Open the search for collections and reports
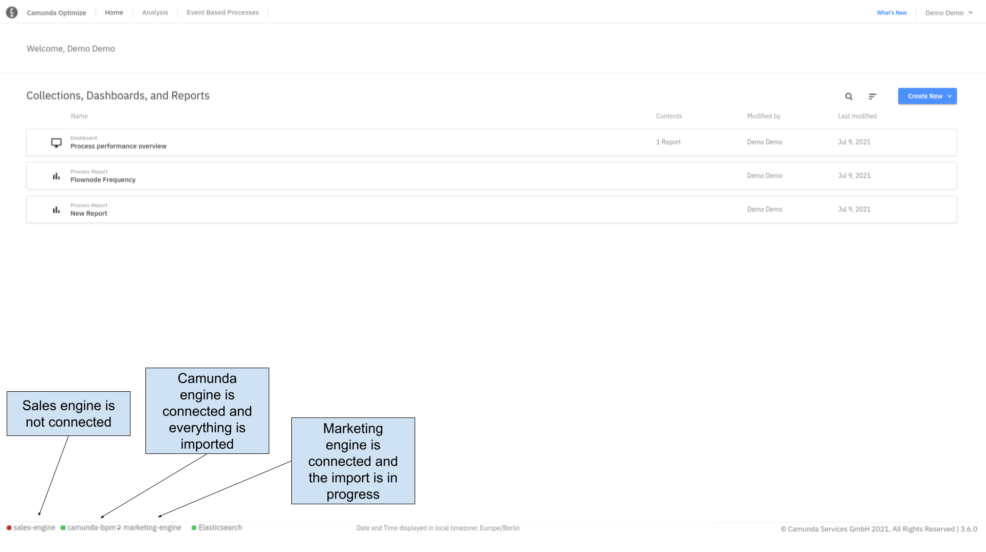986x552 pixels. 848,96
